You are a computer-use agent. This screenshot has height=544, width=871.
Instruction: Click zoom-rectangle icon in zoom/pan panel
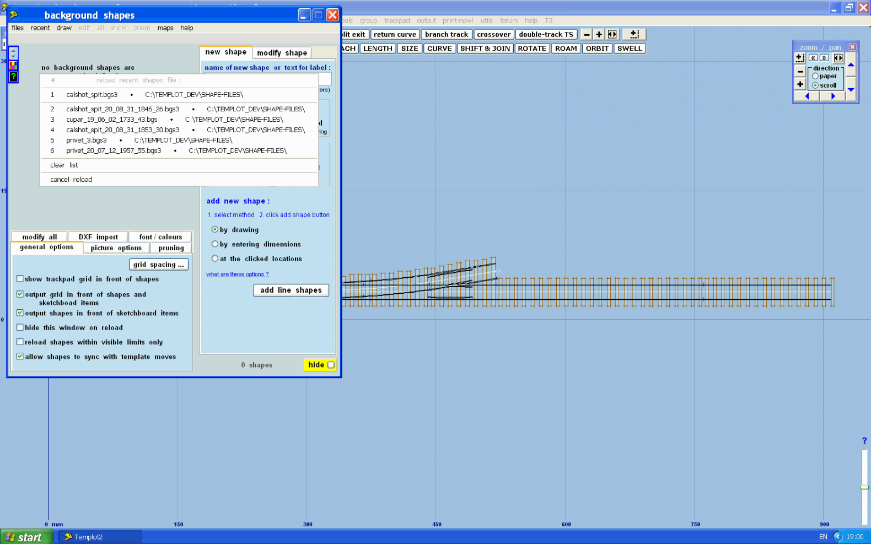tap(800, 58)
